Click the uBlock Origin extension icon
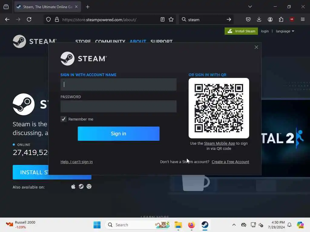Image resolution: width=310 pixels, height=232 pixels. (x=292, y=19)
